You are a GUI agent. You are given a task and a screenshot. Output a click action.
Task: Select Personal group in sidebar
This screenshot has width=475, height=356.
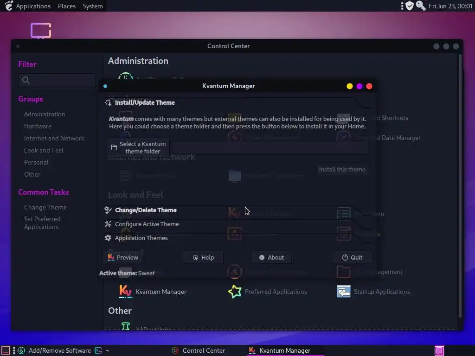pyautogui.click(x=36, y=163)
